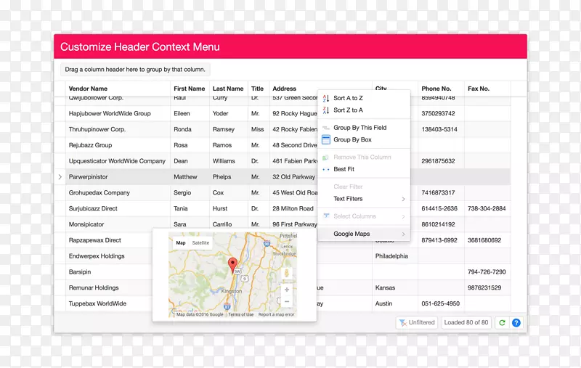
Task: Zoom in the map with the plus button
Action: (x=286, y=290)
